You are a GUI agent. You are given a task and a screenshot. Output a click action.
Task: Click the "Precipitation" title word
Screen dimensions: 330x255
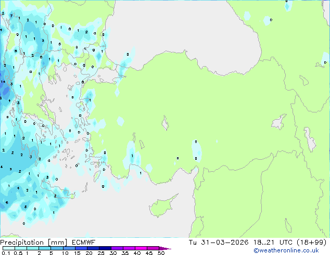pos(22,243)
